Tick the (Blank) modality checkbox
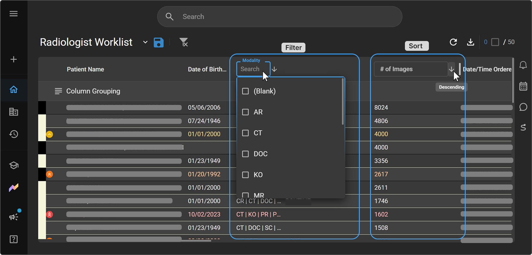The width and height of the screenshot is (532, 255). 245,91
